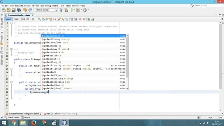Open the File menu
This screenshot has width=224, height=126.
2,6
